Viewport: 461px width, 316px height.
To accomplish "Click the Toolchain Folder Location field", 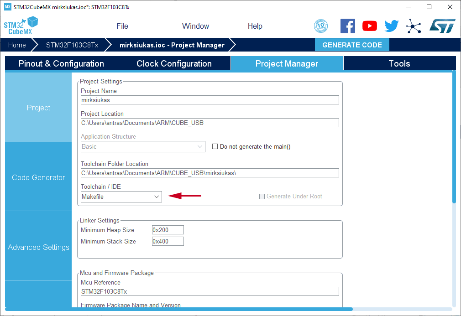I will (210, 173).
